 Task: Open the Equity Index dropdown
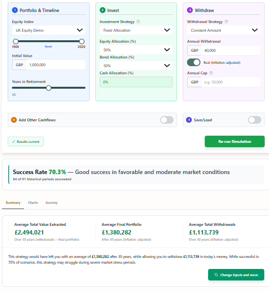click(x=48, y=30)
